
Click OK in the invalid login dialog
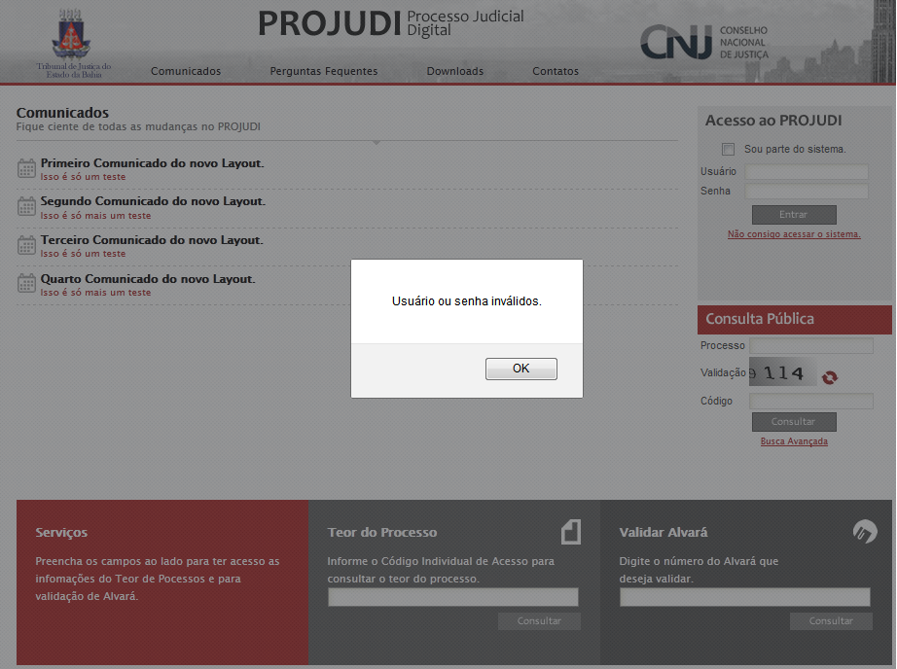[520, 369]
